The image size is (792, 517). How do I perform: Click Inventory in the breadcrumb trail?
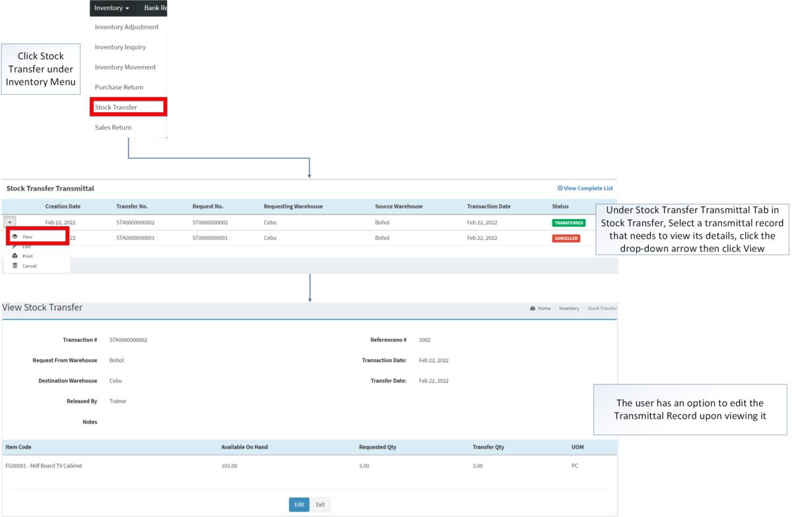[x=569, y=308]
